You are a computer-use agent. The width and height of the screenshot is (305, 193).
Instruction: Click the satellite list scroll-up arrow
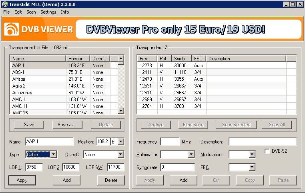tap(121, 58)
